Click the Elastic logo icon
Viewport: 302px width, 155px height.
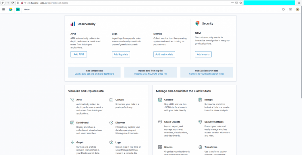[x=10, y=9]
